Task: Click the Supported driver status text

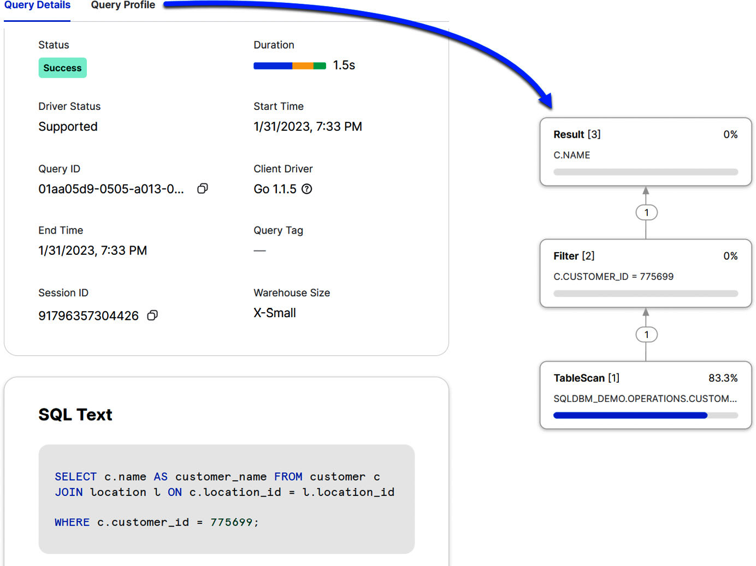Action: click(x=68, y=126)
